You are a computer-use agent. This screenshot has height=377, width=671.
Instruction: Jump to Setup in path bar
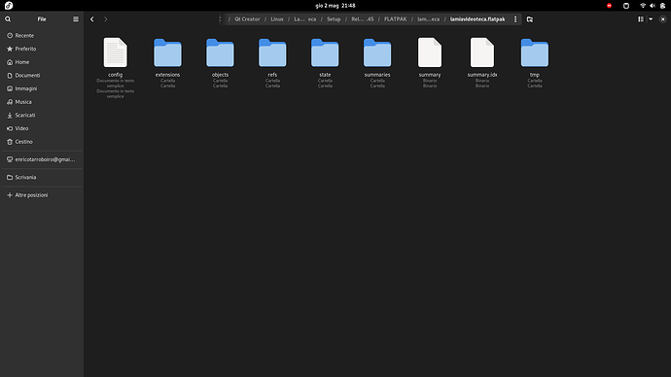point(334,19)
